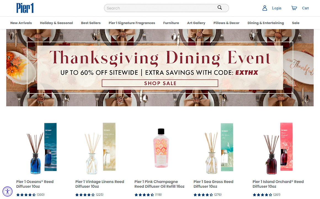Click the SHOP SALE banner button

click(x=160, y=83)
